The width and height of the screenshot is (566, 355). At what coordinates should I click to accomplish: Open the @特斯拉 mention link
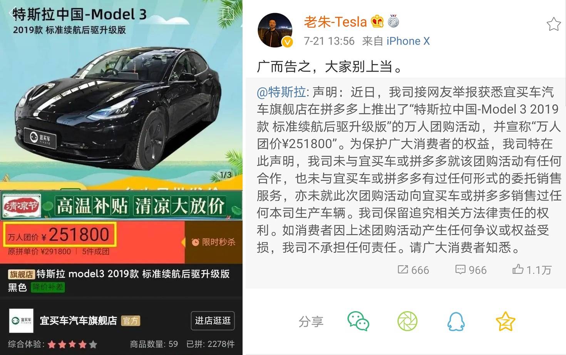tap(281, 92)
